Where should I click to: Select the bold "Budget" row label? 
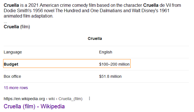[x=11, y=64]
